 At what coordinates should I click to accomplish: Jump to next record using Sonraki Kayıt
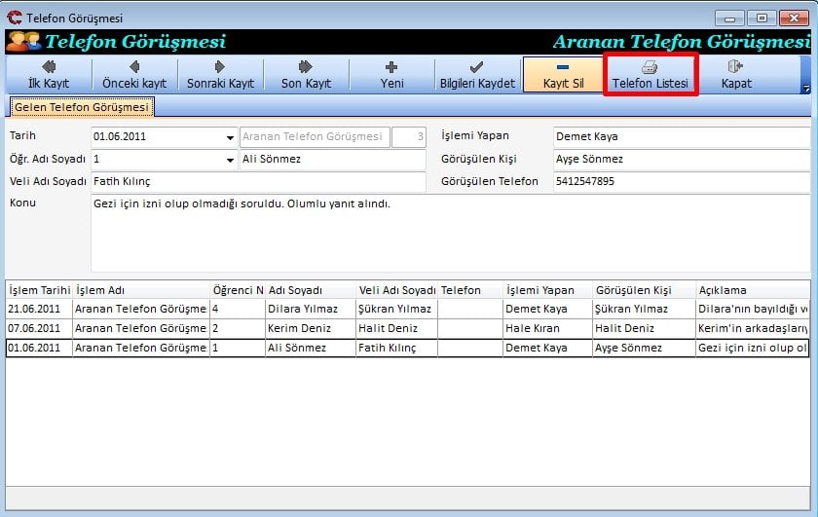[x=220, y=74]
